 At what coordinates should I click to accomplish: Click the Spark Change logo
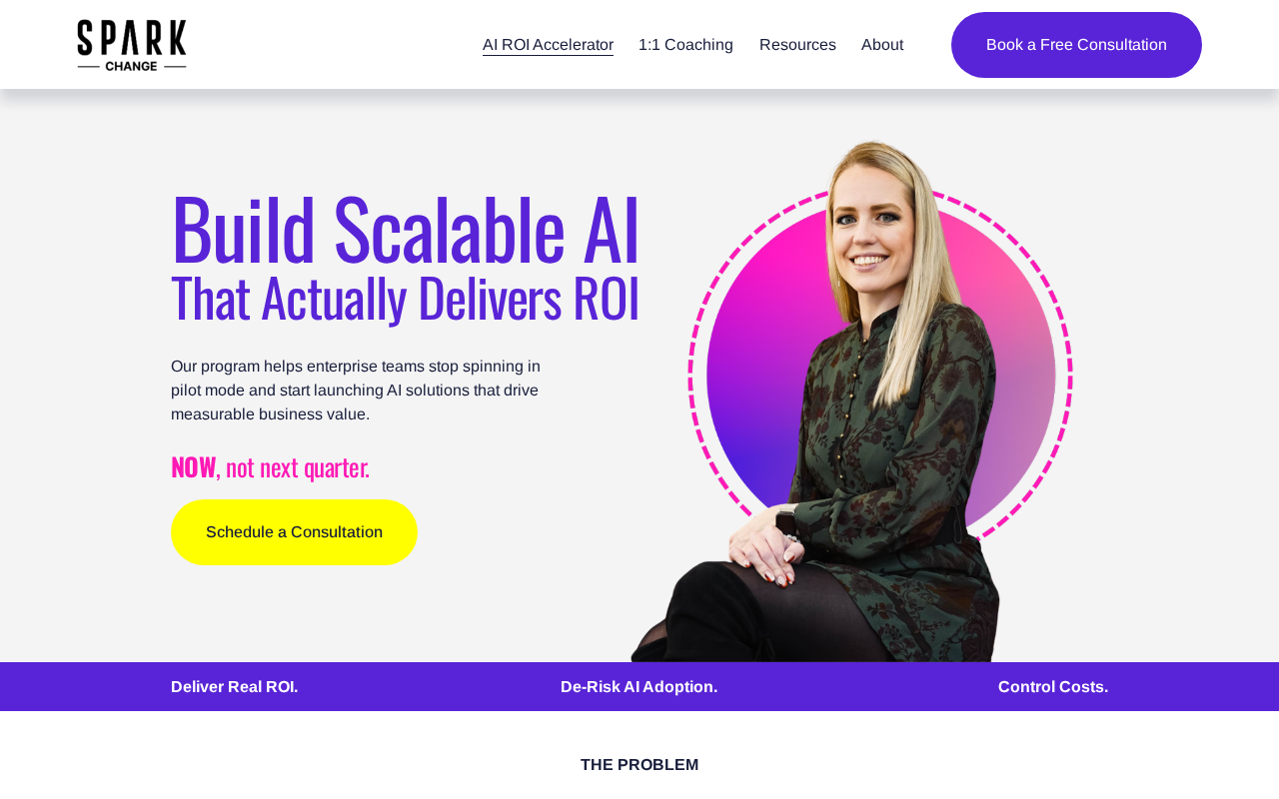click(132, 45)
